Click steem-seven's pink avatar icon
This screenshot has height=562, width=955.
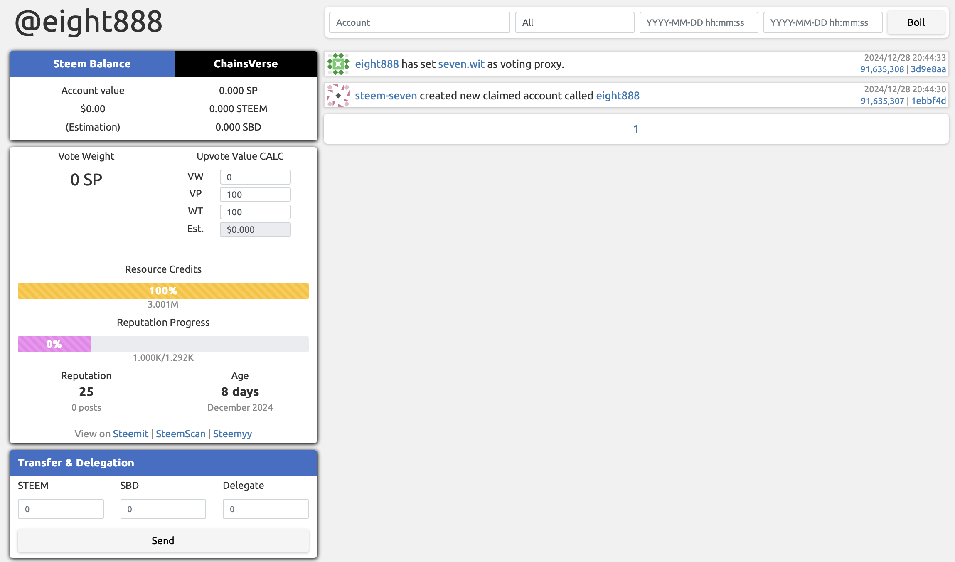click(338, 96)
